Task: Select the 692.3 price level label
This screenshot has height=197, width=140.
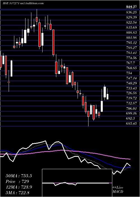Action: click(x=131, y=118)
